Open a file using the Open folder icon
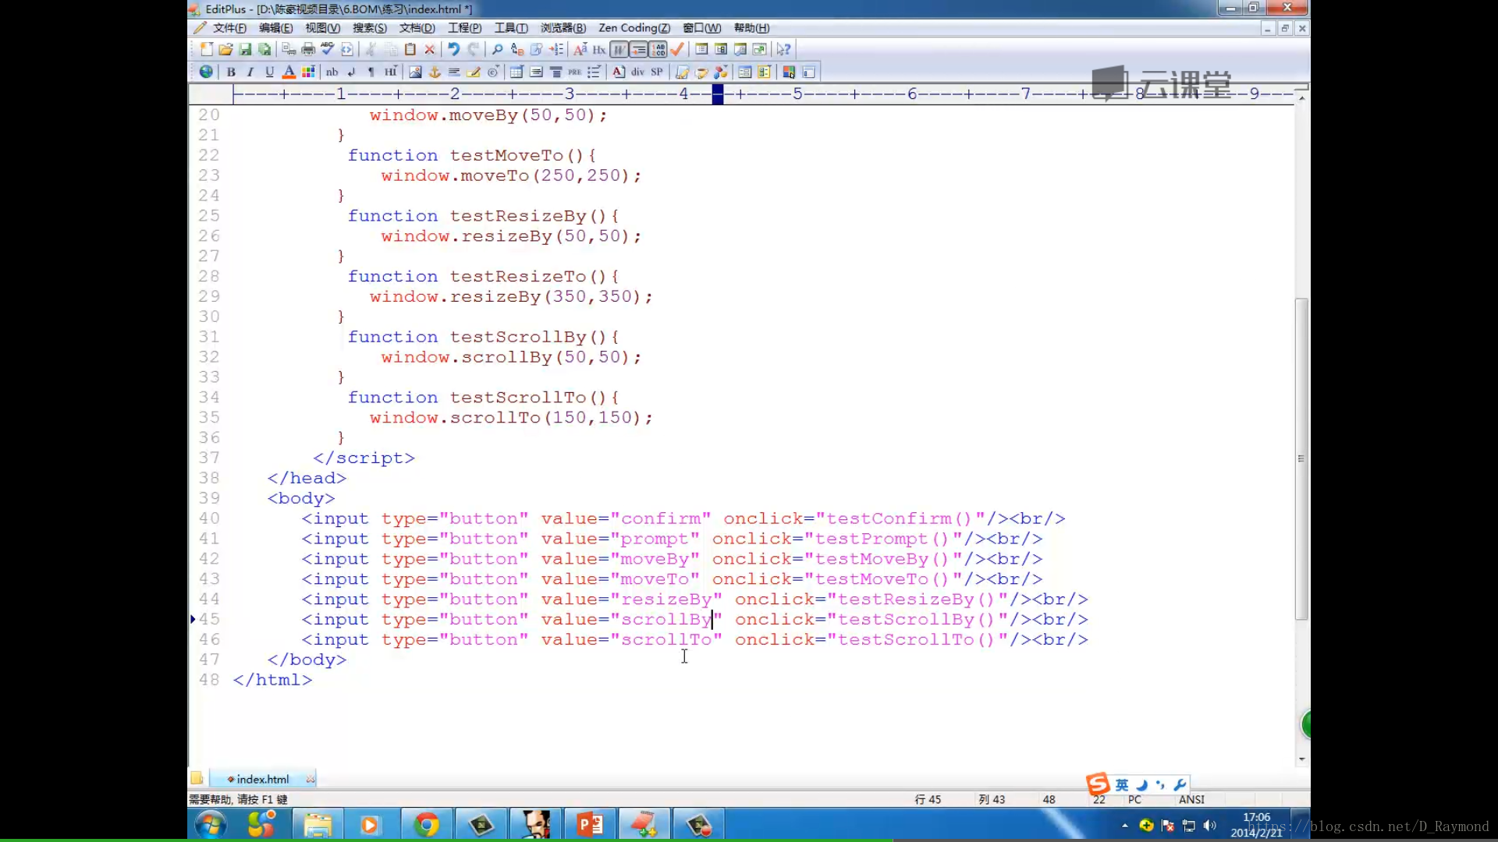1498x842 pixels. pyautogui.click(x=225, y=49)
